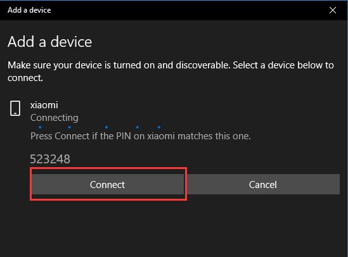The height and width of the screenshot is (257, 348).
Task: Click the large 'Add a device' heading
Action: [49, 42]
